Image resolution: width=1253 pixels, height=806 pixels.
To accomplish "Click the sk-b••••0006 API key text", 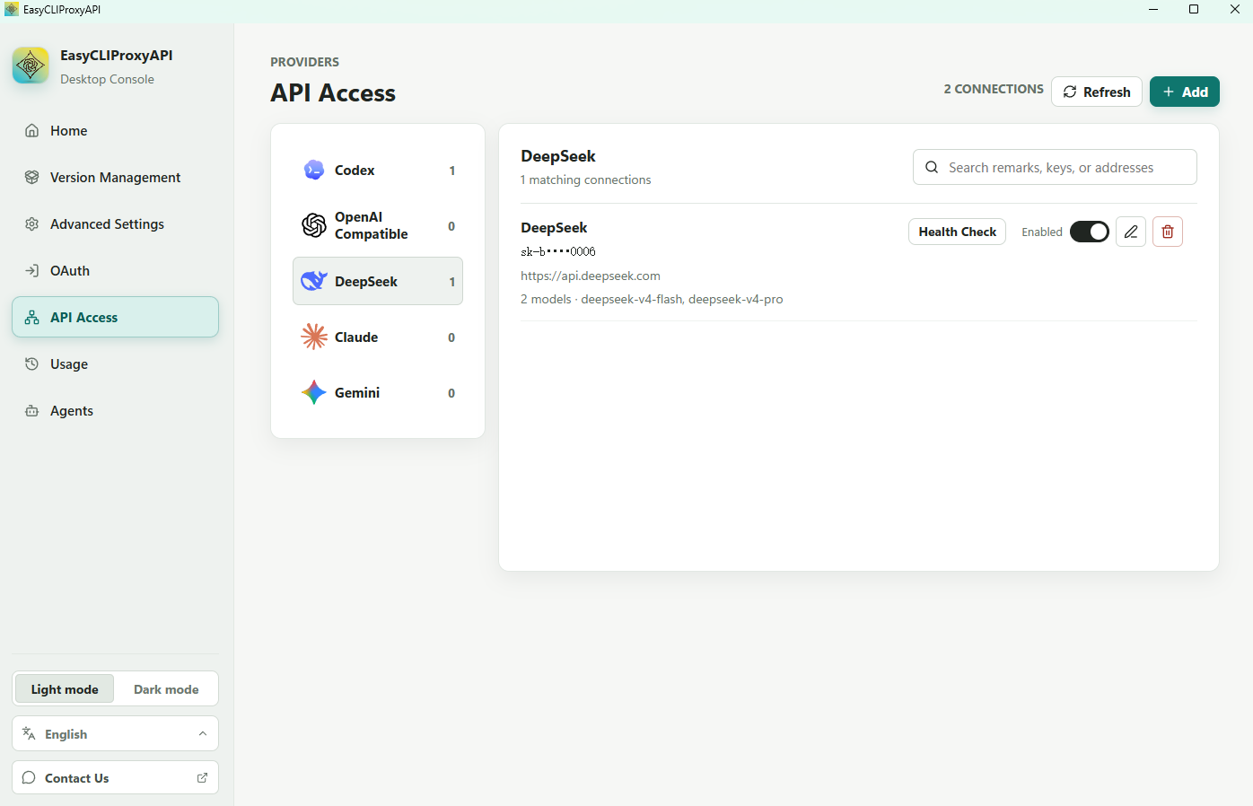I will pos(558,251).
